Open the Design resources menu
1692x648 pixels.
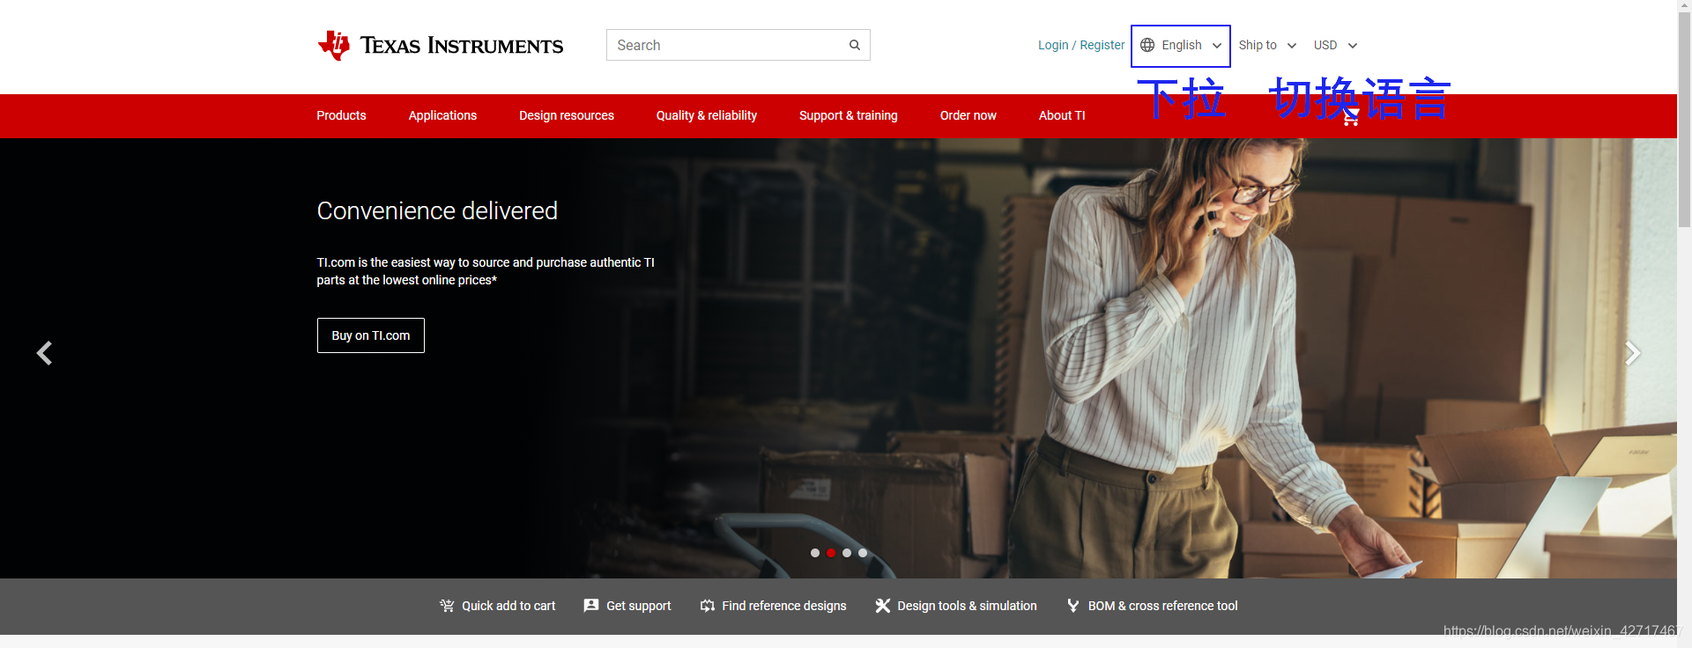point(567,115)
